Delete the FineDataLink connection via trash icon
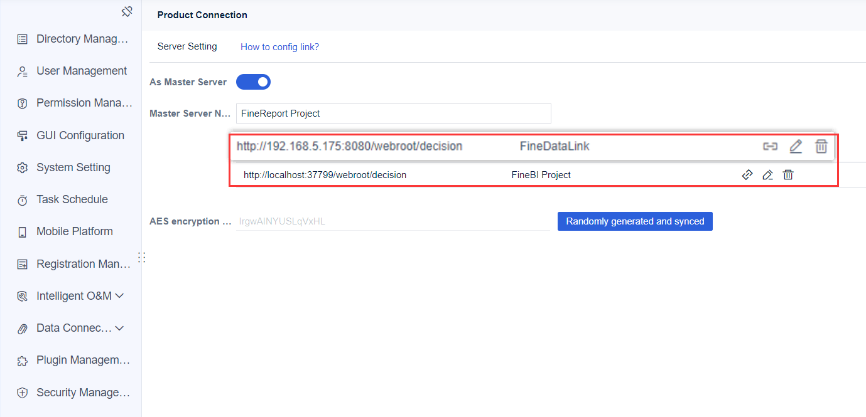The width and height of the screenshot is (866, 417). [x=821, y=146]
